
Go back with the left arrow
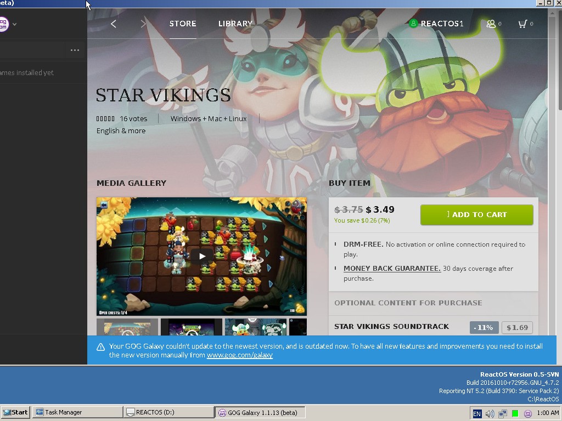pos(114,24)
